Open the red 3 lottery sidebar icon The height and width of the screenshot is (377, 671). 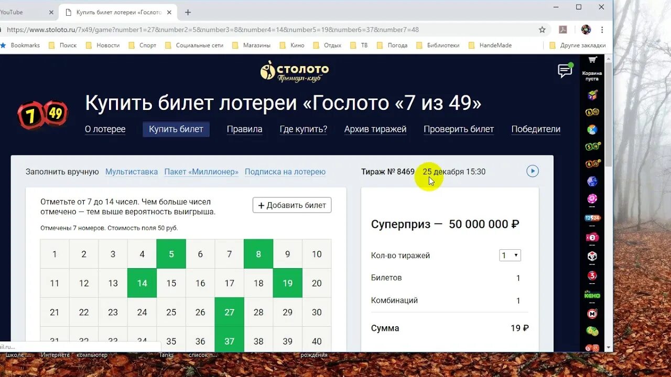click(x=592, y=276)
